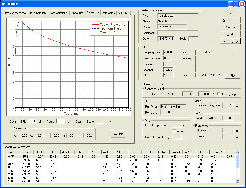Click the Rate of Noise Range field
Screen dimensions: 246x188
177,137
